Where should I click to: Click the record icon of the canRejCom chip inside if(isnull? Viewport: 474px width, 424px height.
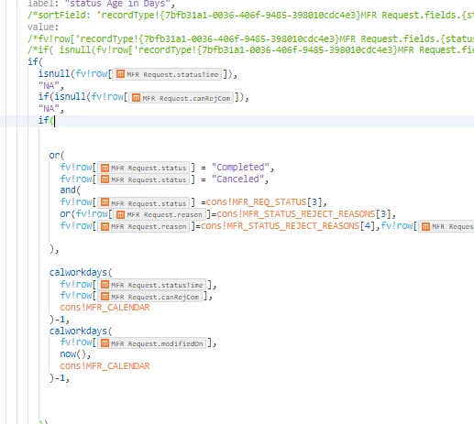point(136,98)
